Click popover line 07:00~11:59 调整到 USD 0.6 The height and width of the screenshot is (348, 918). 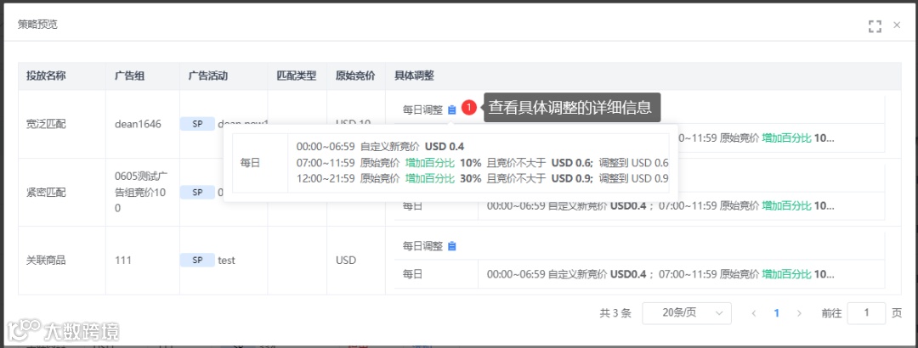pyautogui.click(x=483, y=163)
